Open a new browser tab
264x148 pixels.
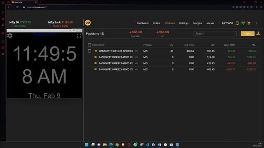40,2
